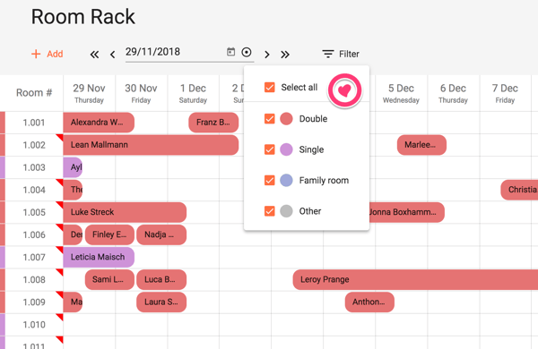Screen dimensions: 538x349
Task: Open Jonna Boxhamm... reservation
Action: tap(406, 212)
